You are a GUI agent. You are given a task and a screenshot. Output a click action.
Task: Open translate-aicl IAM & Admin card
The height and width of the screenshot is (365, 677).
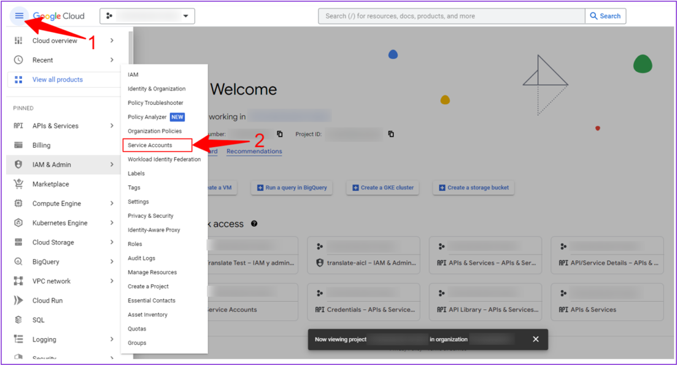pyautogui.click(x=363, y=255)
